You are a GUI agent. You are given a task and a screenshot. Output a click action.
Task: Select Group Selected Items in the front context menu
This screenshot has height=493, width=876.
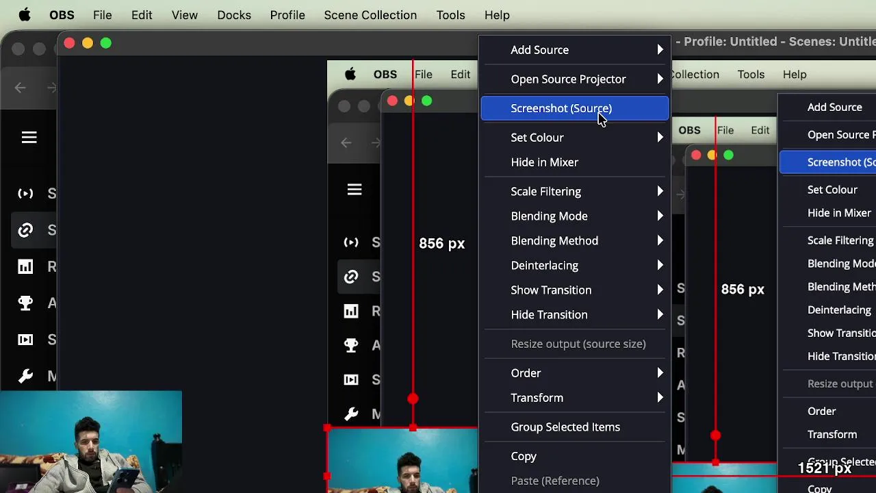575,427
